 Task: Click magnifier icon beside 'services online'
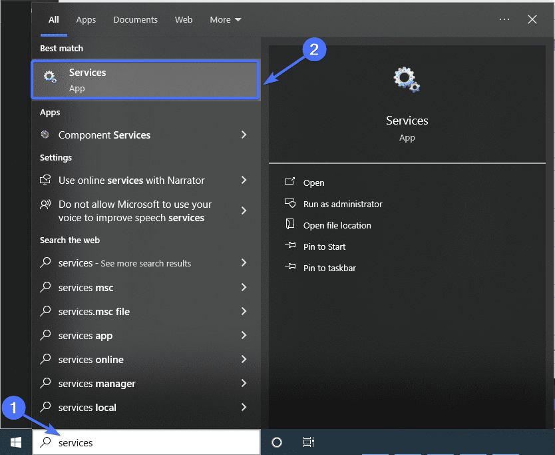coord(45,359)
